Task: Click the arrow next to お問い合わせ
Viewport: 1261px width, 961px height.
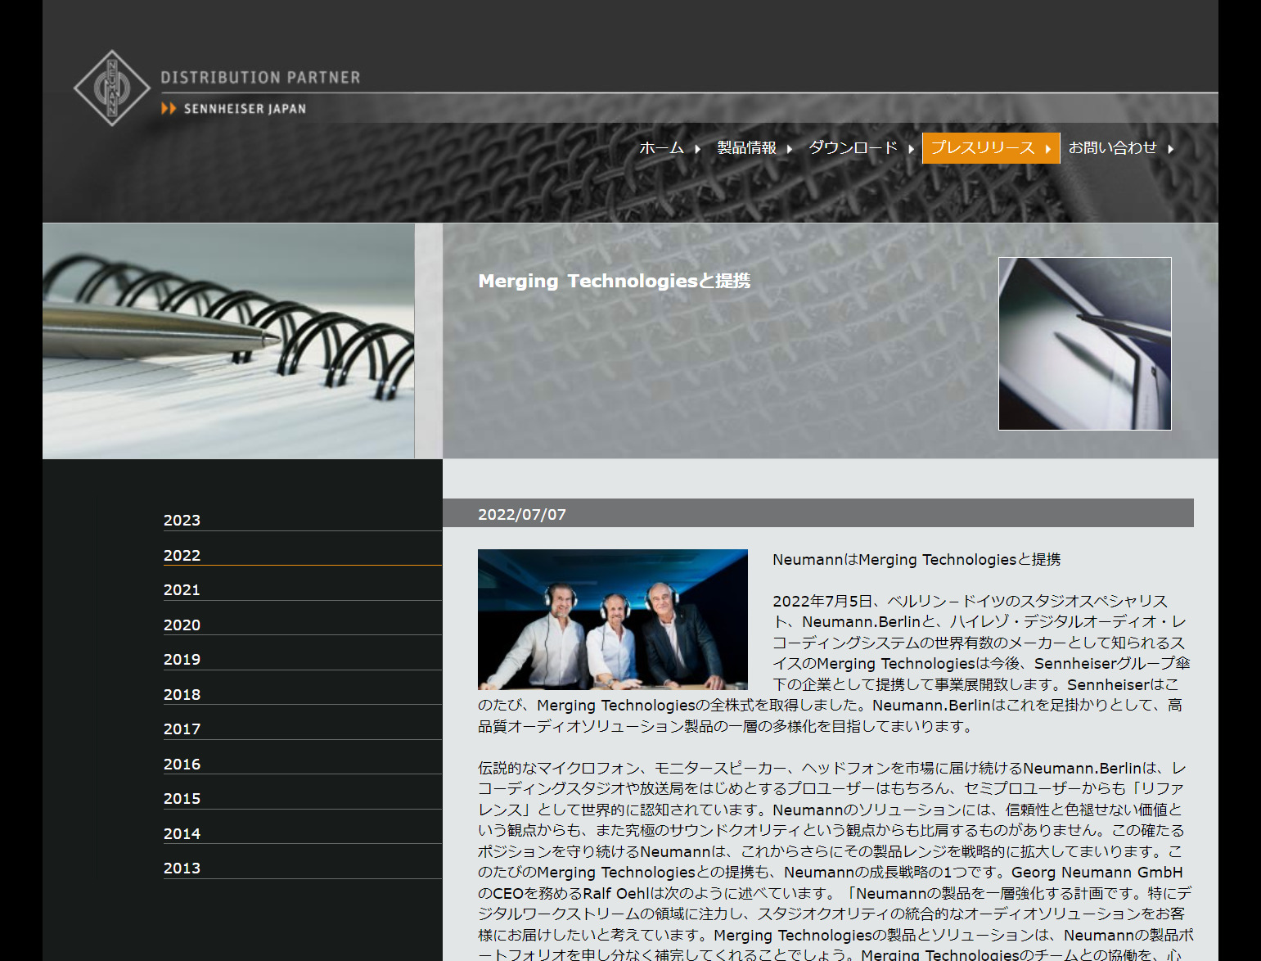Action: coord(1171,149)
